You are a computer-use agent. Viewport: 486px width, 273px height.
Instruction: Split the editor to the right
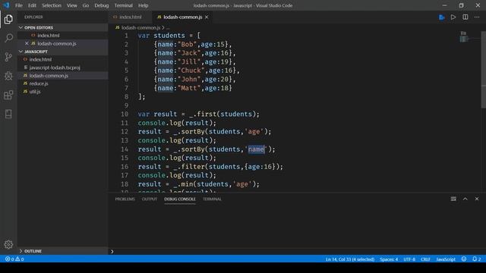[x=465, y=17]
